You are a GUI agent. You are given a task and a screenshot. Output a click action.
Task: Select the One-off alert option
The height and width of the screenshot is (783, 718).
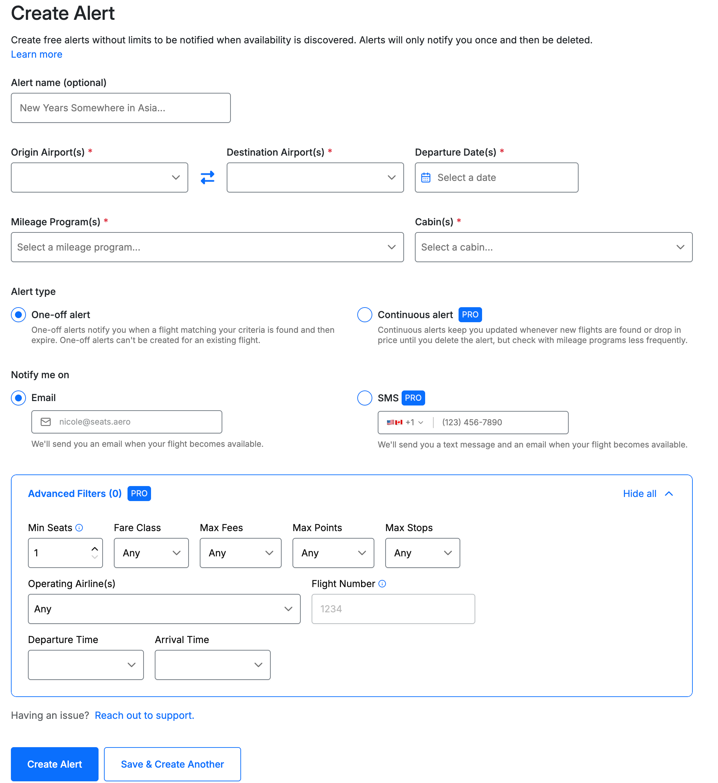pos(18,315)
